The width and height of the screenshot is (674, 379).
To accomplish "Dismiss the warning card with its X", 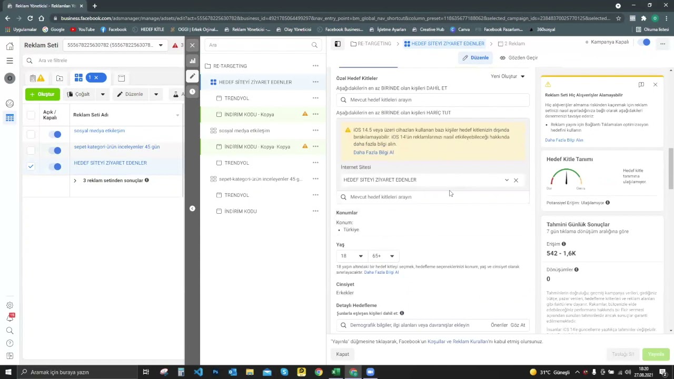I will click(655, 85).
